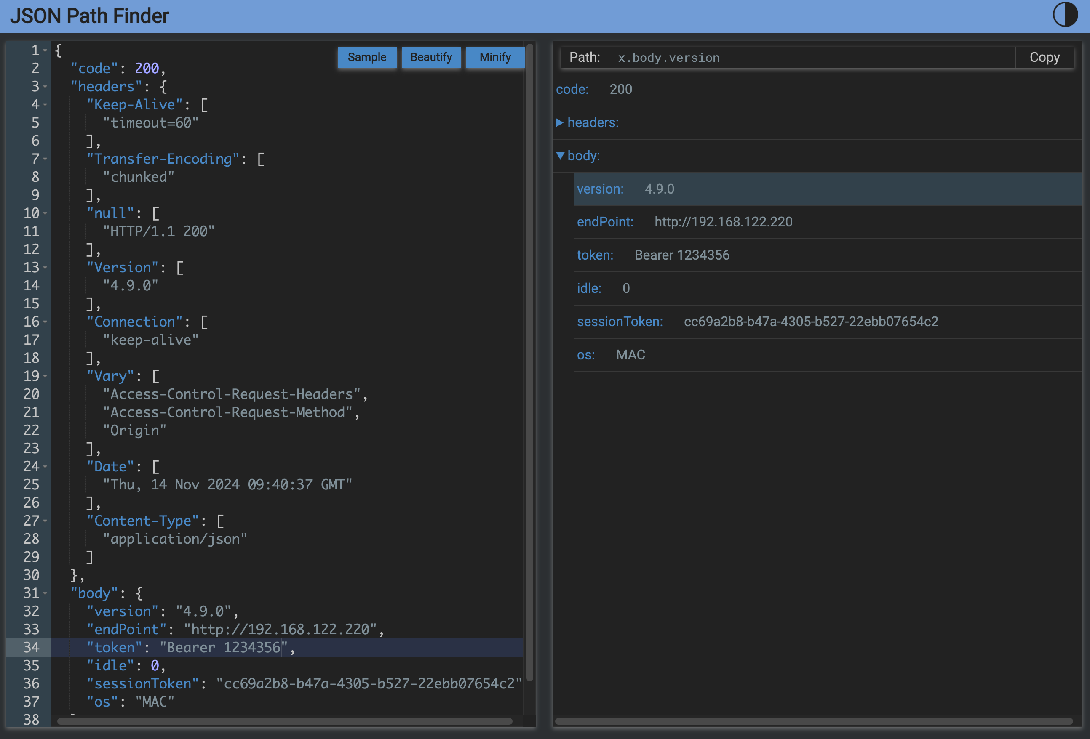Collapse the body node in tree
1090x739 pixels.
tap(560, 156)
